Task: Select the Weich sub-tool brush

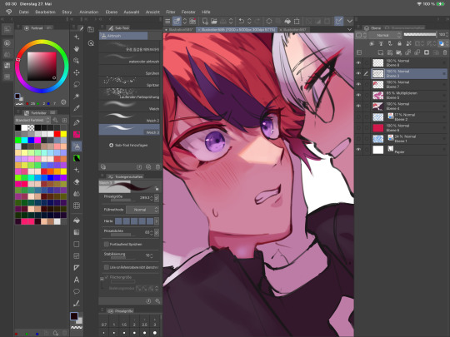Action: coord(129,106)
